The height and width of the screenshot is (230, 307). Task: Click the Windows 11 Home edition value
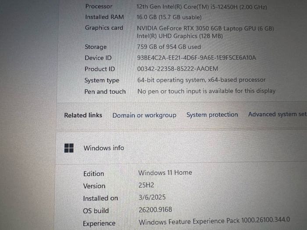click(165, 173)
